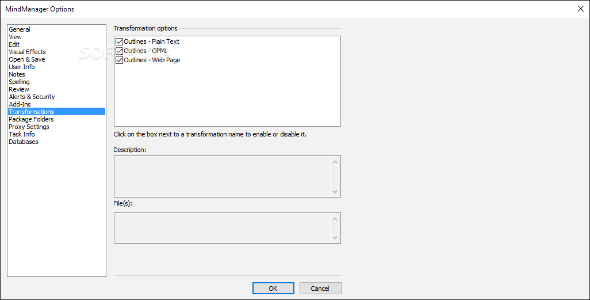
Task: Disable the Outlines - Web Page checkbox
Action: [119, 60]
